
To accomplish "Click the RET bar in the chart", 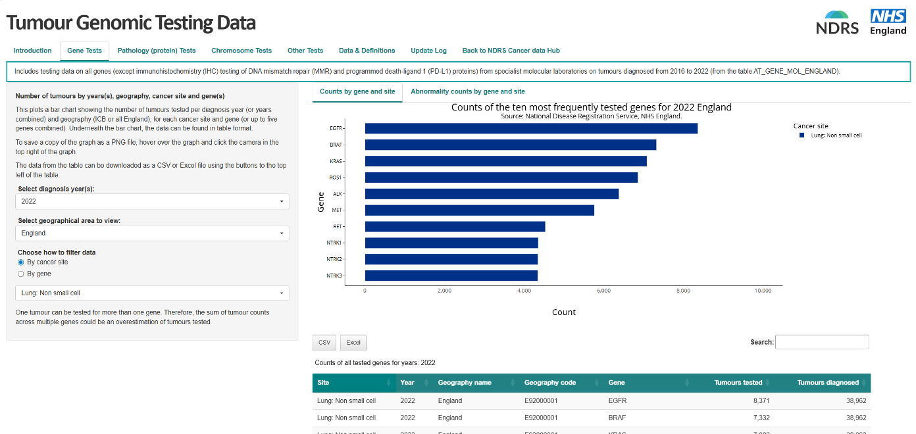I will (455, 227).
